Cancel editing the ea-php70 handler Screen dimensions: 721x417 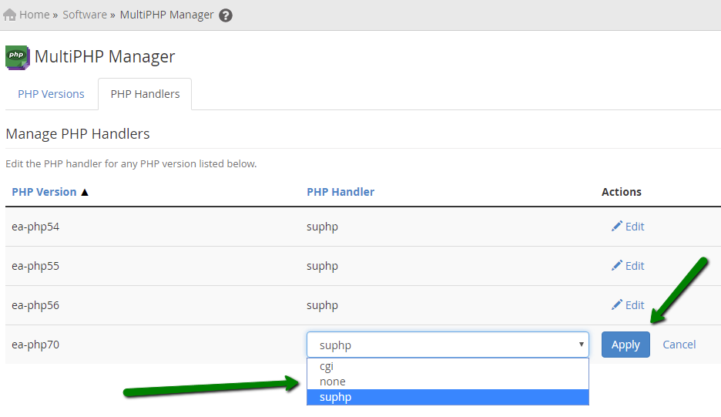tap(679, 345)
